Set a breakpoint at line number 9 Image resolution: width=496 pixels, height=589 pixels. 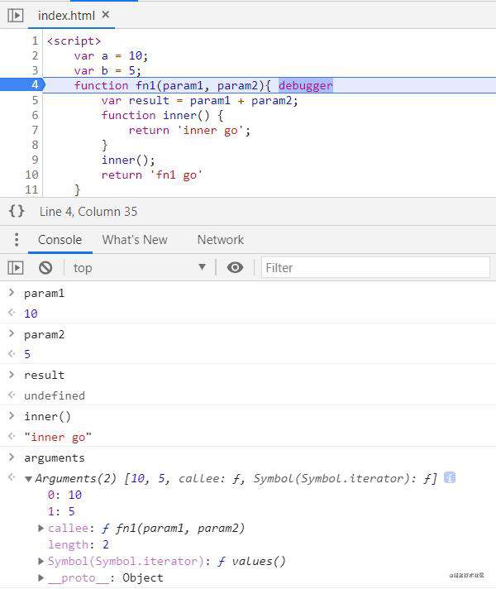pos(35,160)
